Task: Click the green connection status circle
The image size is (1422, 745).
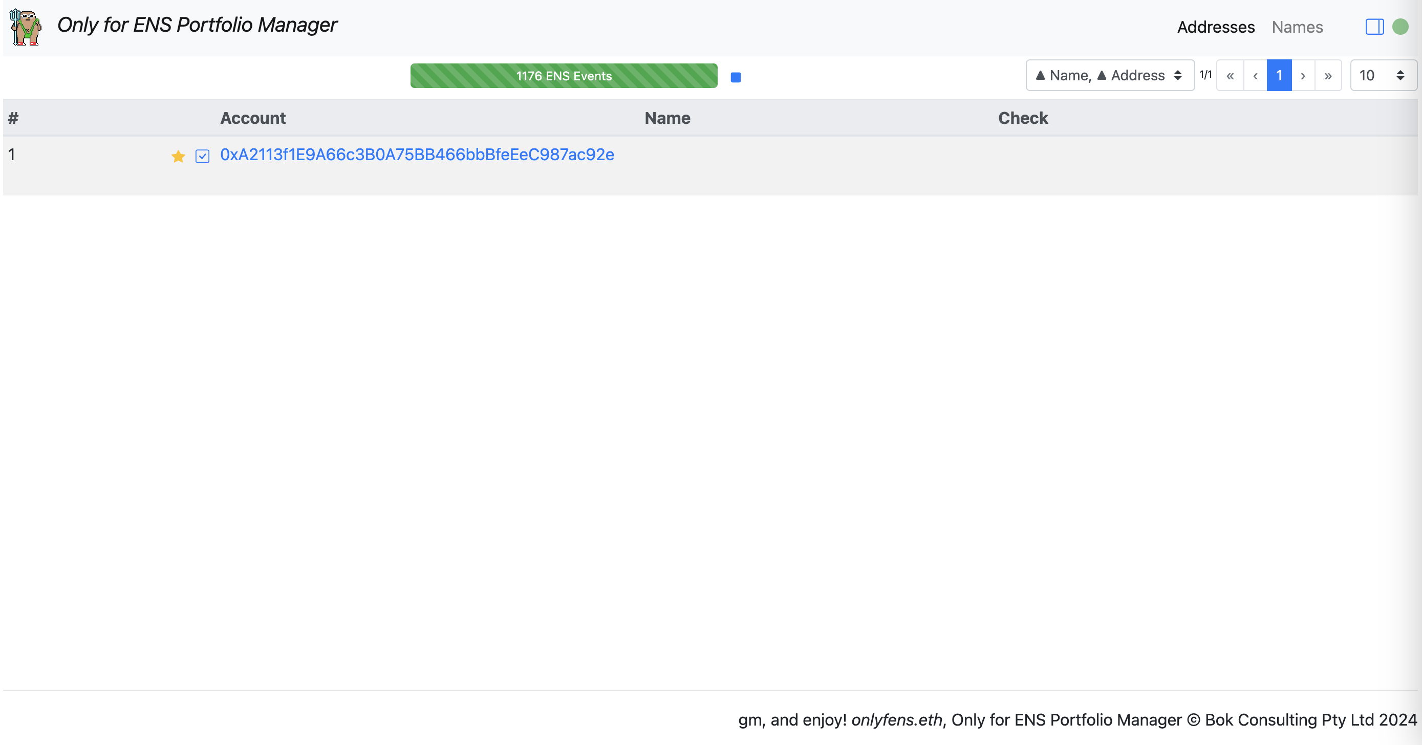Action: (1400, 27)
